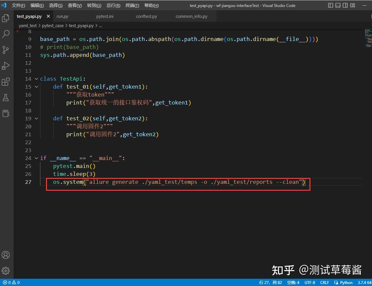The width and height of the screenshot is (372, 286).
Task: Open the Testing flask icon
Action: pos(6,98)
